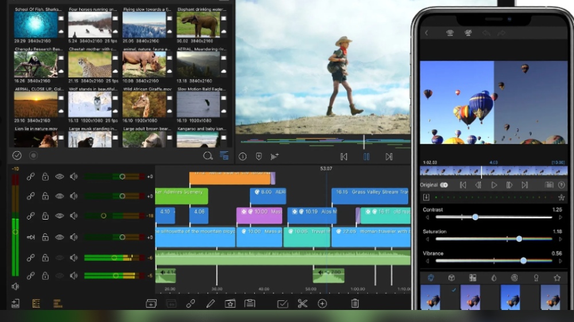Viewport: 574px width, 322px height.
Task: Click the chain link icon in bottom toolbar
Action: pos(191,303)
